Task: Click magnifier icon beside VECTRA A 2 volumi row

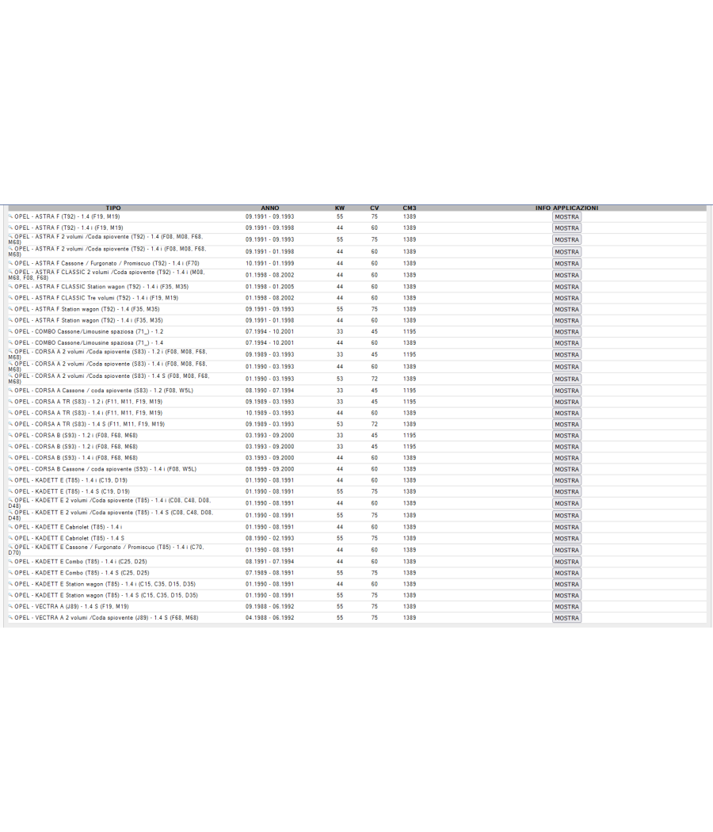Action: tap(10, 617)
